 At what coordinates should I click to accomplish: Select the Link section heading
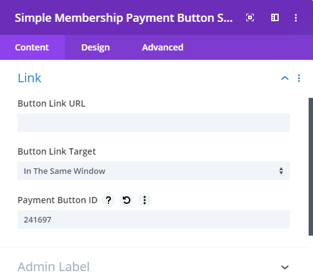[29, 78]
